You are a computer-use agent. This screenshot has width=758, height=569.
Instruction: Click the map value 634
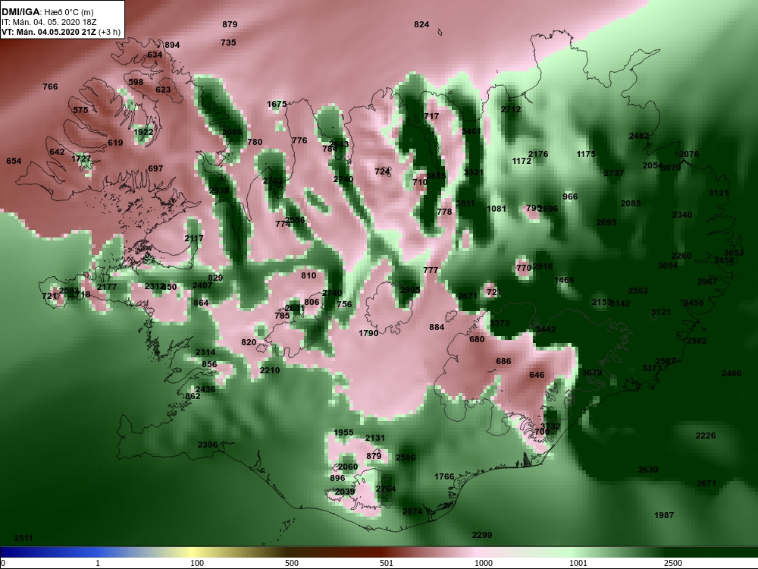click(x=155, y=55)
